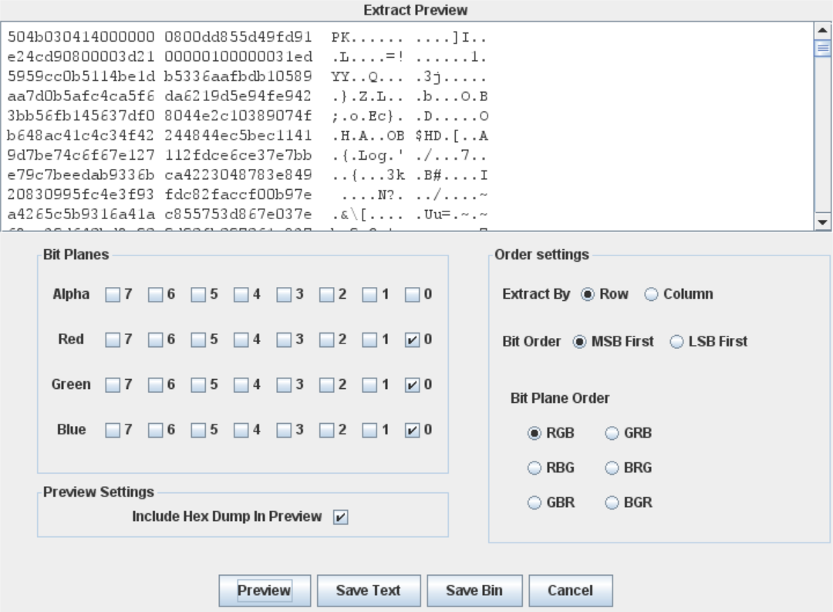Click the Preview button
The image size is (833, 612).
(265, 590)
